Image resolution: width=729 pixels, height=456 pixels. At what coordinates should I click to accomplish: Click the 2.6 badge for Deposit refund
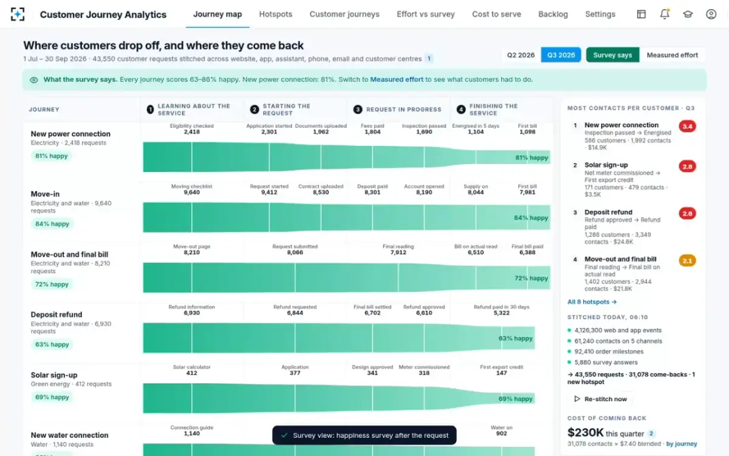pos(687,213)
